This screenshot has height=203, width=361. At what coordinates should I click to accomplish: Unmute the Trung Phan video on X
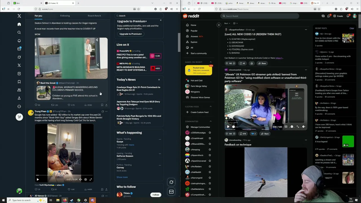point(80,179)
